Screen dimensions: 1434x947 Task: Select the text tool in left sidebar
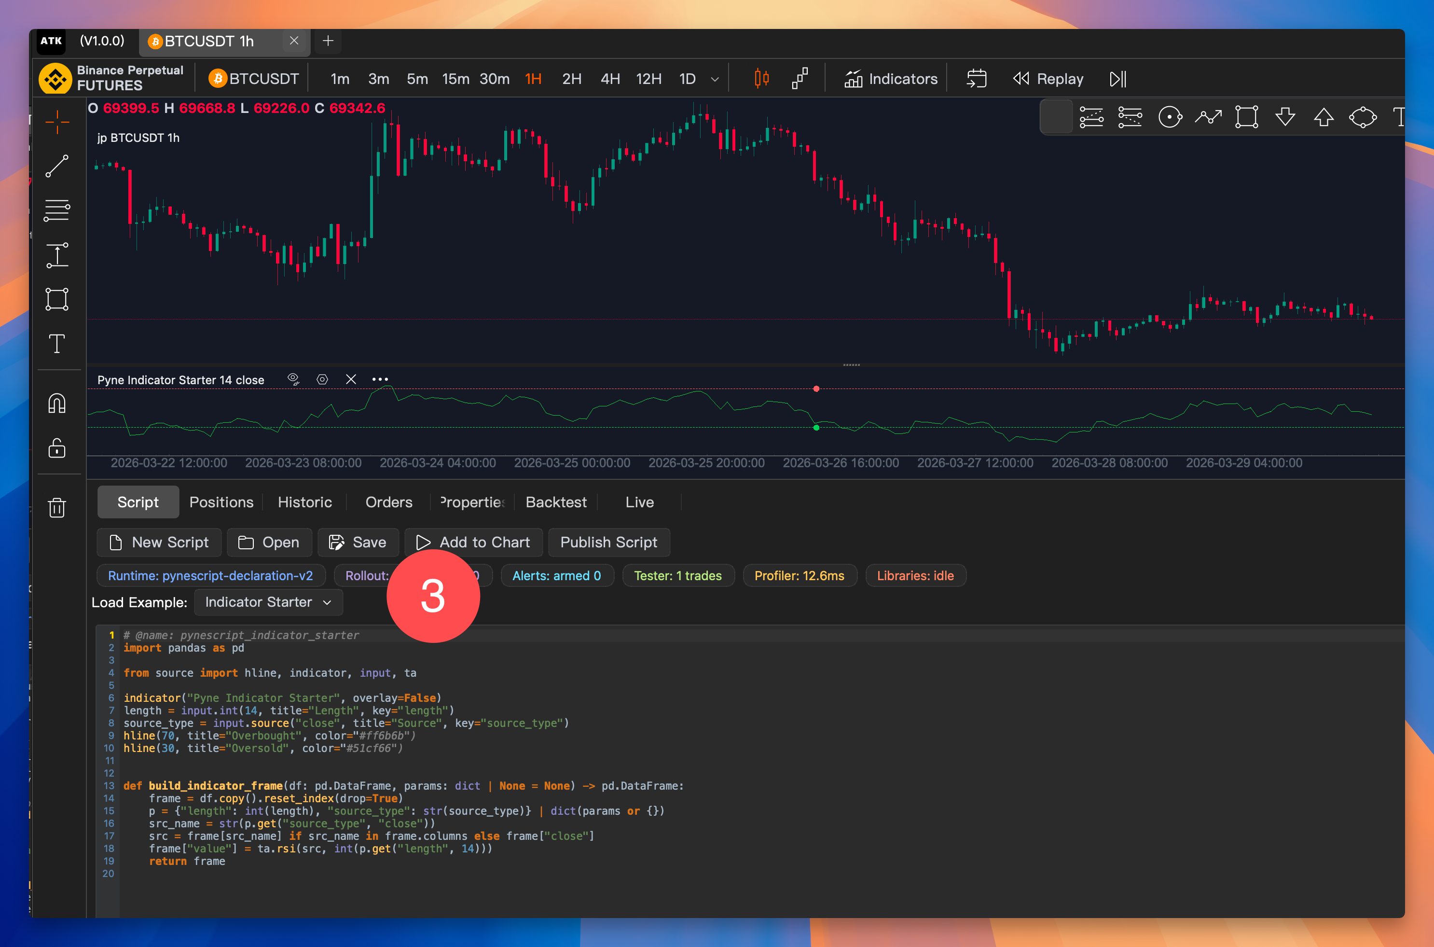pos(57,343)
